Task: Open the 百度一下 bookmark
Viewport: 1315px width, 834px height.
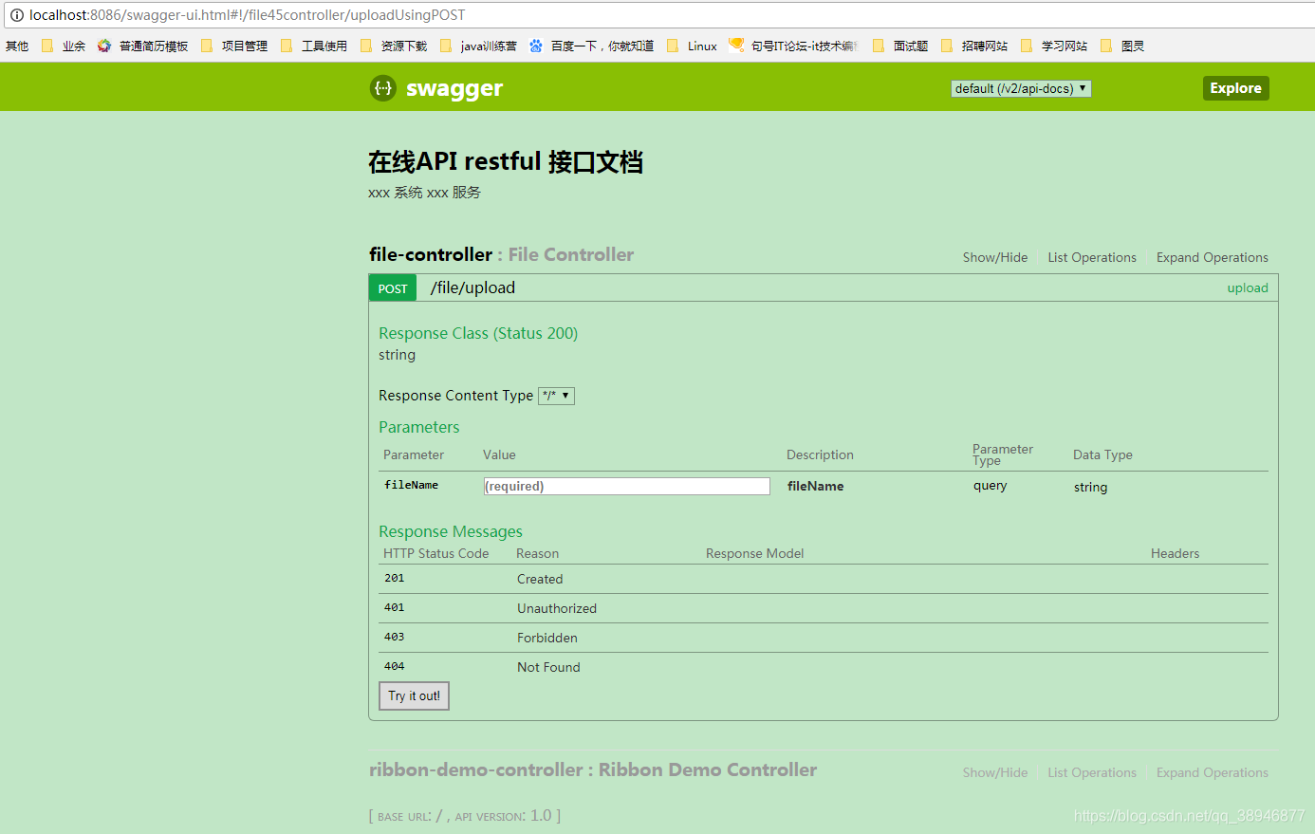Action: pos(591,46)
